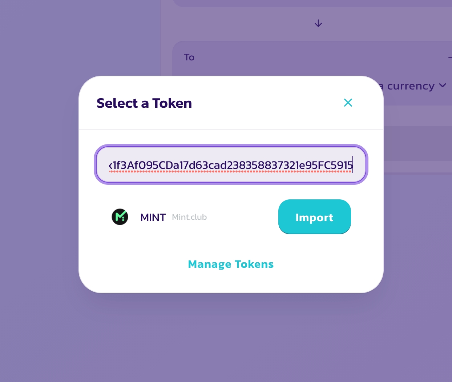Screen dimensions: 452x382
Task: Click the MINT token logo icon
Action: 120,217
